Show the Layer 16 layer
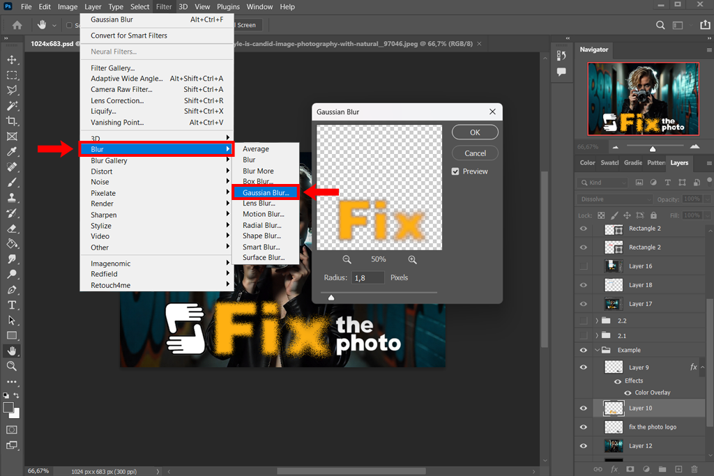 point(584,266)
